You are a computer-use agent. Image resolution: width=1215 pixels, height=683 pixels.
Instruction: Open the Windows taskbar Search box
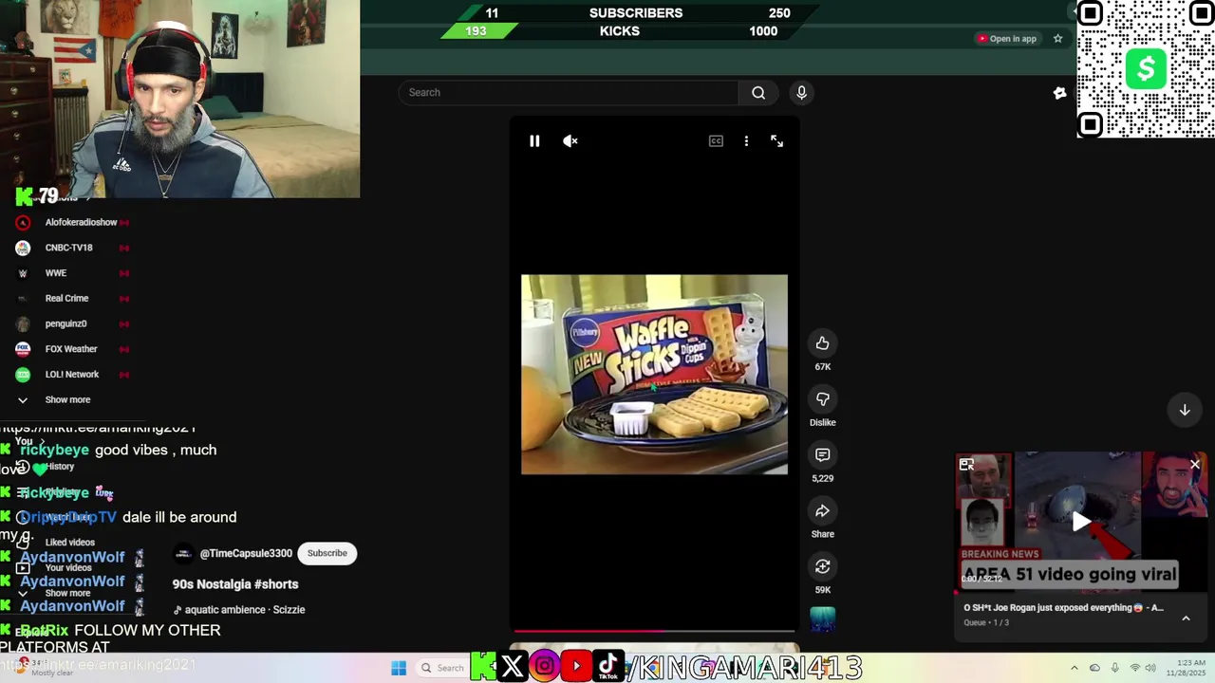(443, 668)
